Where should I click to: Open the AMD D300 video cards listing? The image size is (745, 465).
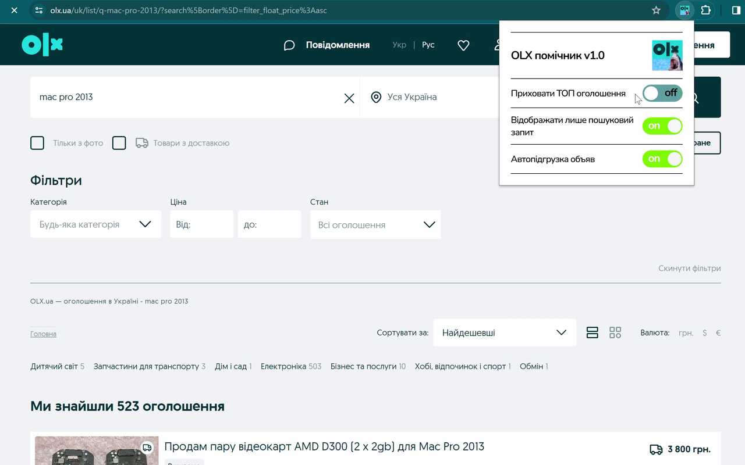[324, 446]
